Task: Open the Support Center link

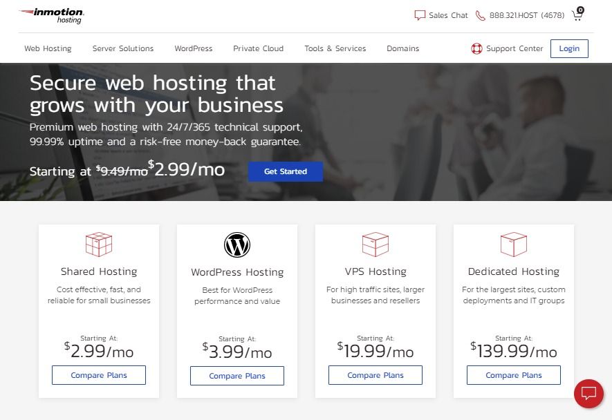Action: click(514, 49)
